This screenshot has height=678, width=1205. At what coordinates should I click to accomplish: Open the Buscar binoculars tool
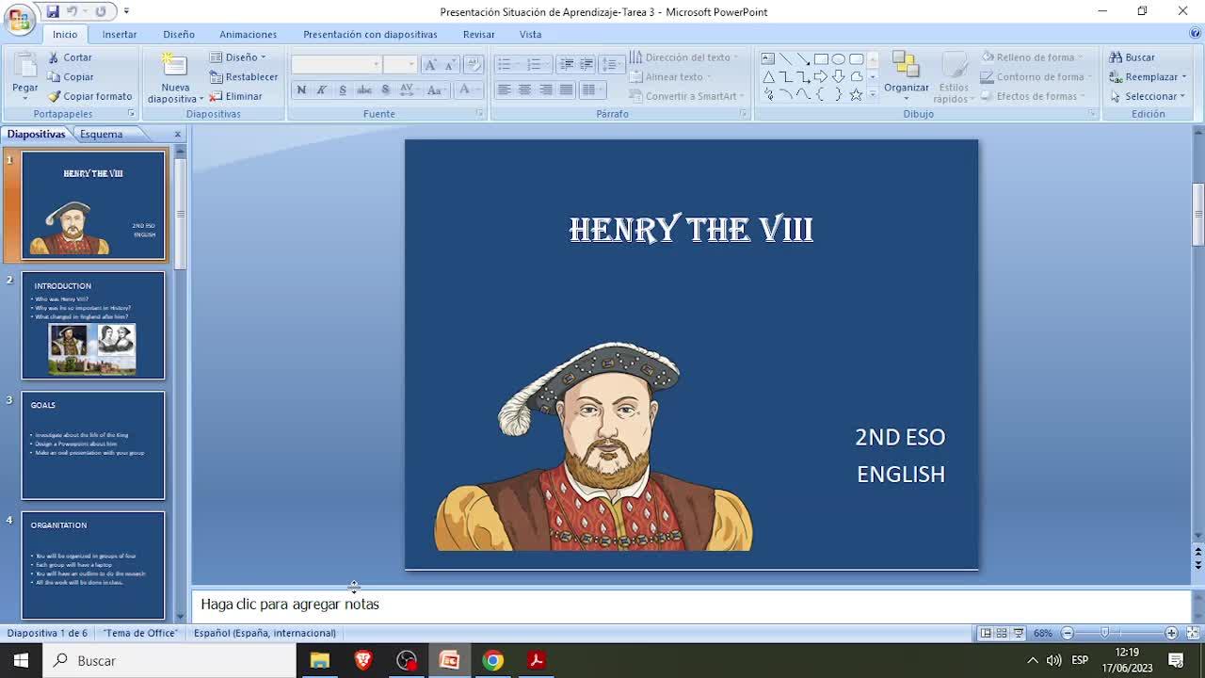click(1117, 57)
